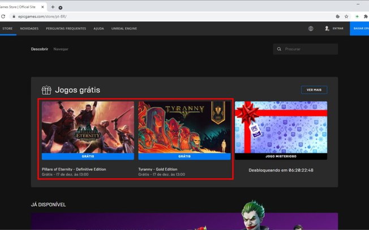Open PERGUNTAS FREQUENTES in the top navigation

(x=66, y=28)
